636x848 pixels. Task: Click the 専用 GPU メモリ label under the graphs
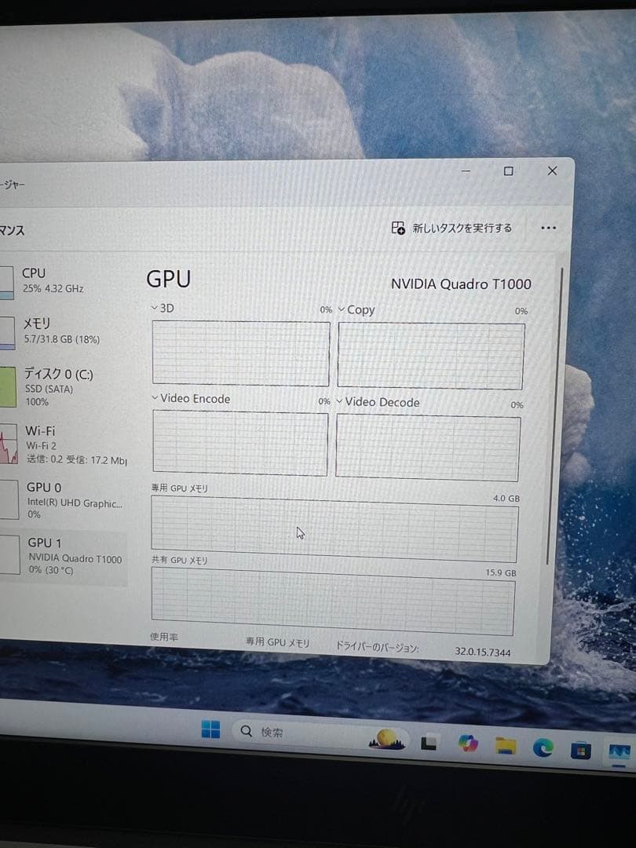pos(277,642)
